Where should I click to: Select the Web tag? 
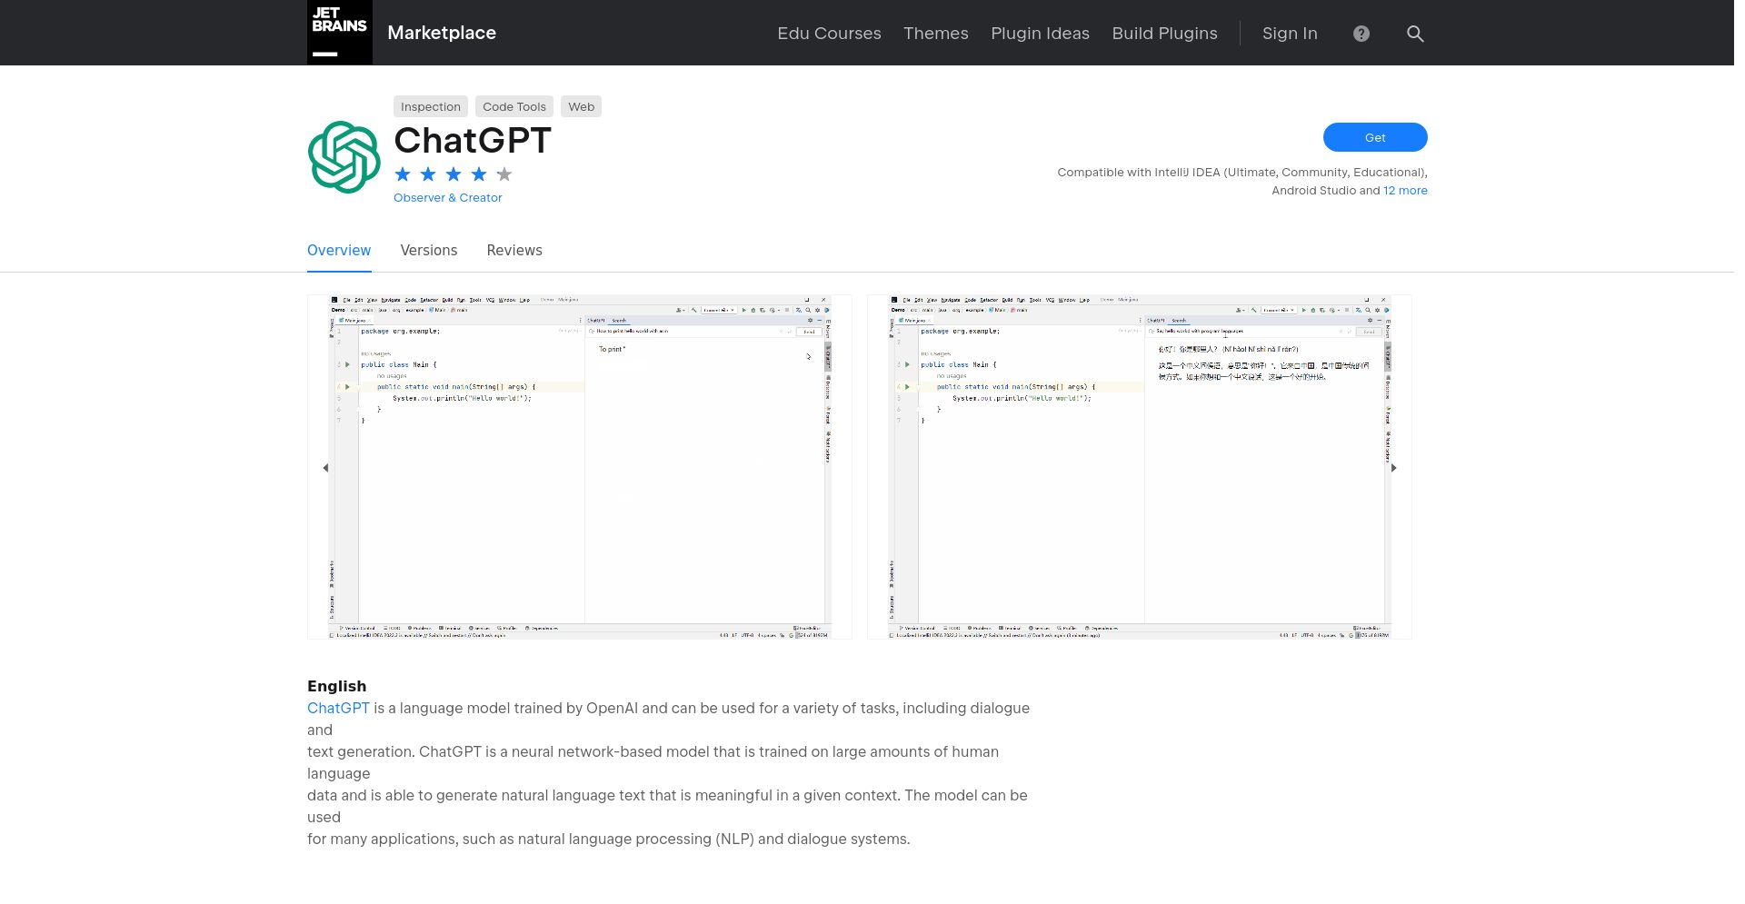pos(581,106)
